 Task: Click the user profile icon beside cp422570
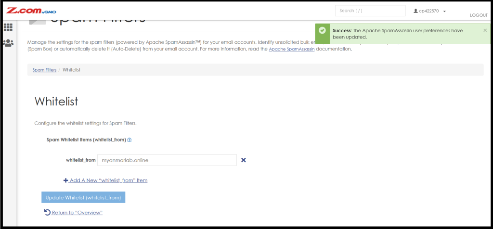[415, 11]
